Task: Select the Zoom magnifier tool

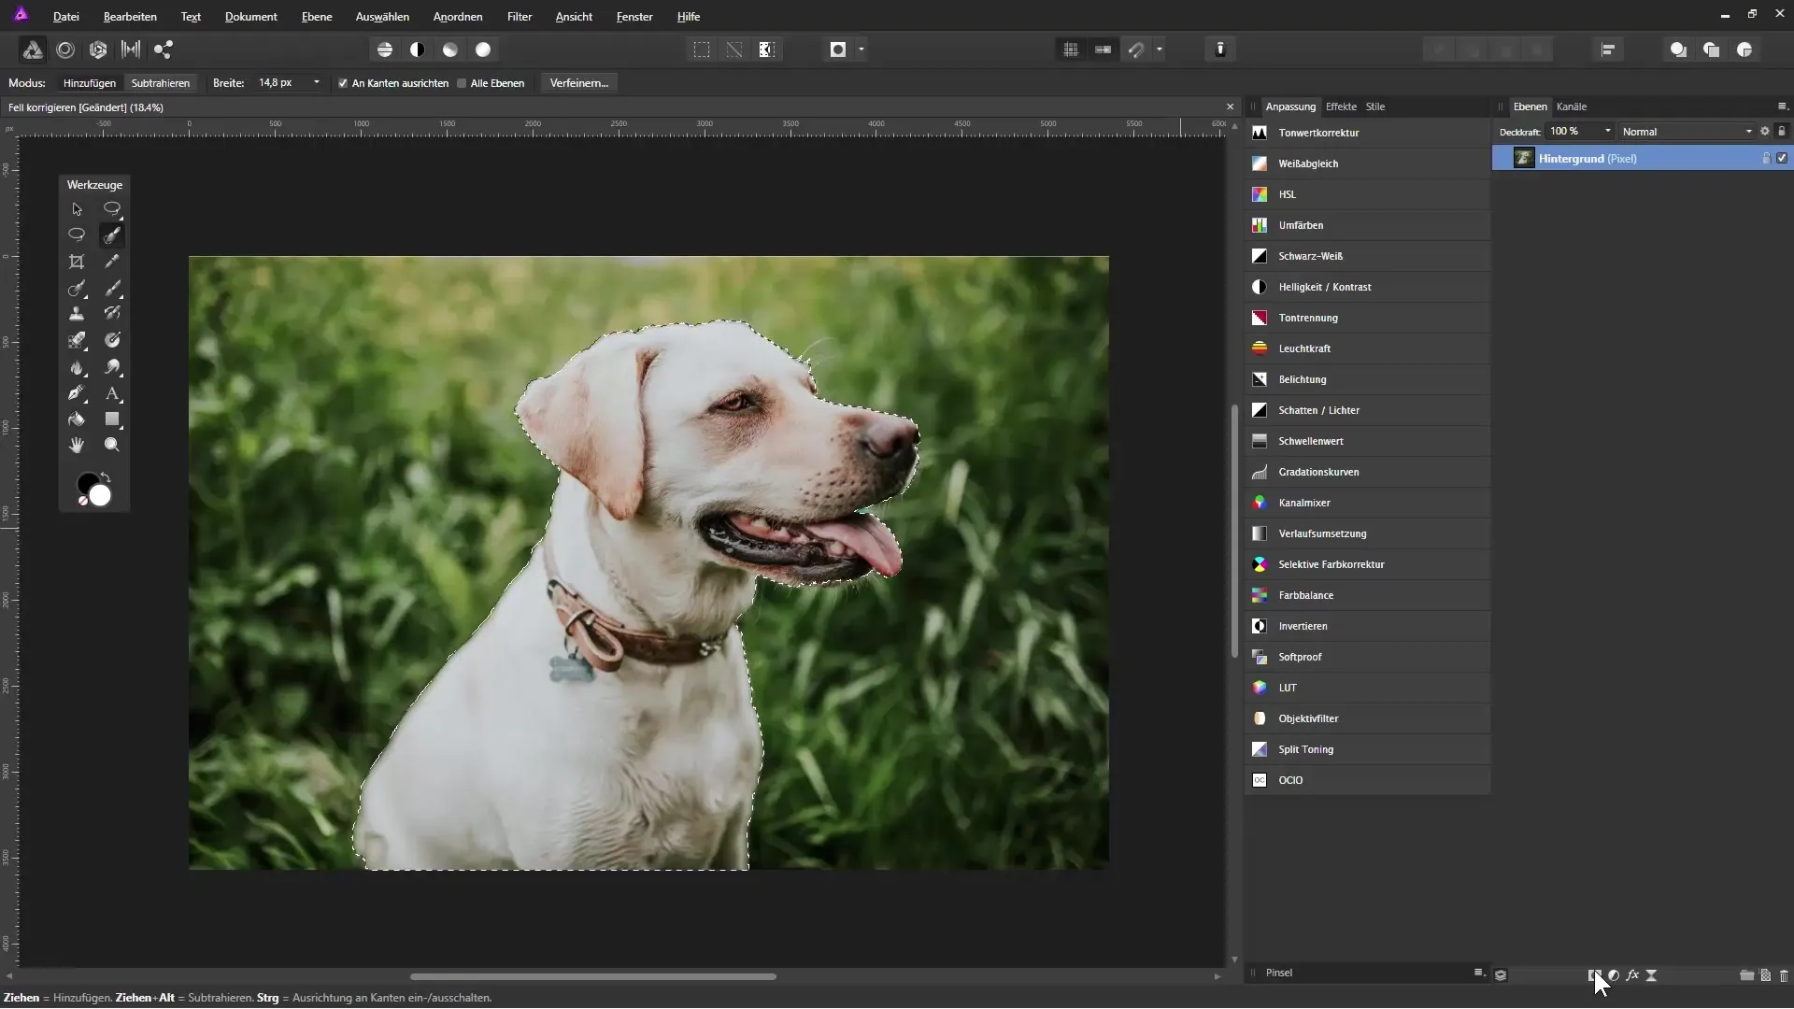Action: point(112,446)
